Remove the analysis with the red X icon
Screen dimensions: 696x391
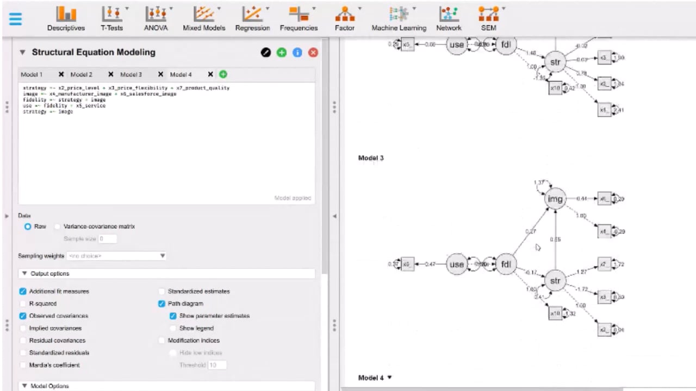click(313, 53)
